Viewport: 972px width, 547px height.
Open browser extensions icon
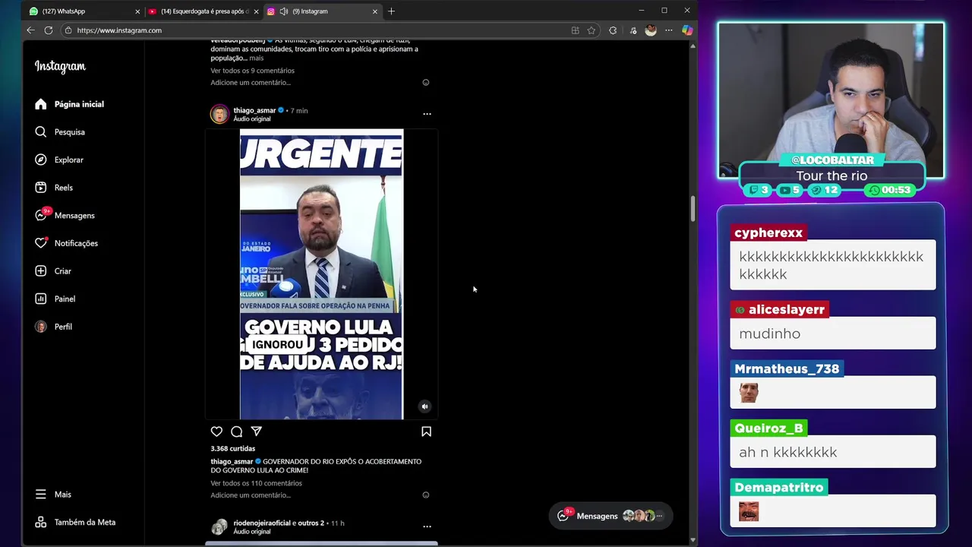(613, 30)
